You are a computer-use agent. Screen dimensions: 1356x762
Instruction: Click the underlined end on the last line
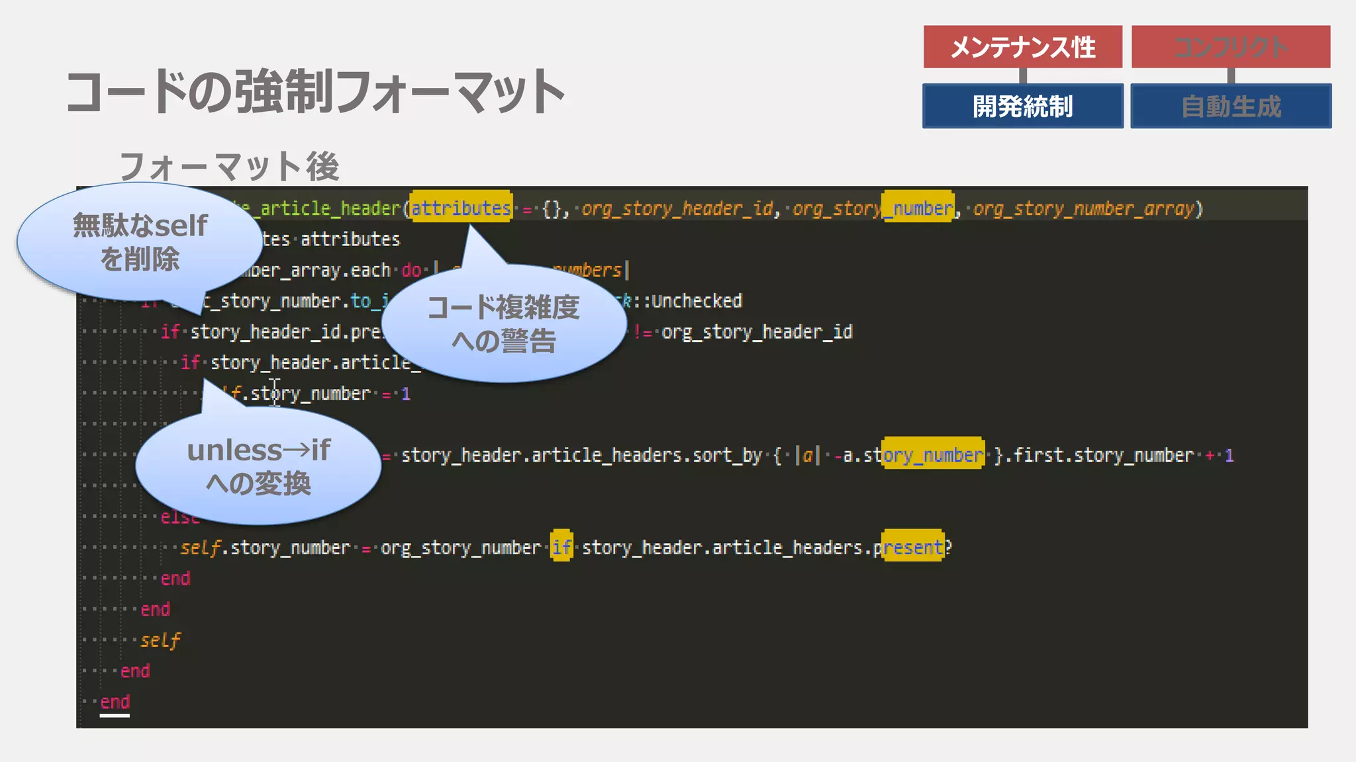(115, 702)
